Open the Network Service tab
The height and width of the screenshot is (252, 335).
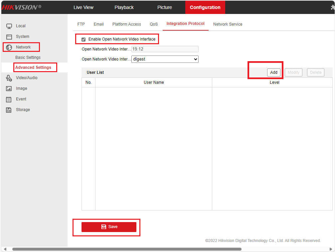(x=228, y=24)
